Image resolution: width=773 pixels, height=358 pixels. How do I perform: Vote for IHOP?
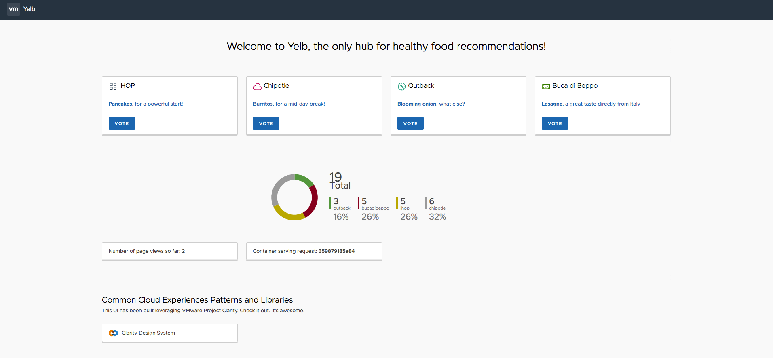click(122, 123)
